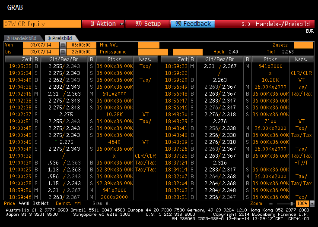Click the 100% zoom value box

[302, 204]
